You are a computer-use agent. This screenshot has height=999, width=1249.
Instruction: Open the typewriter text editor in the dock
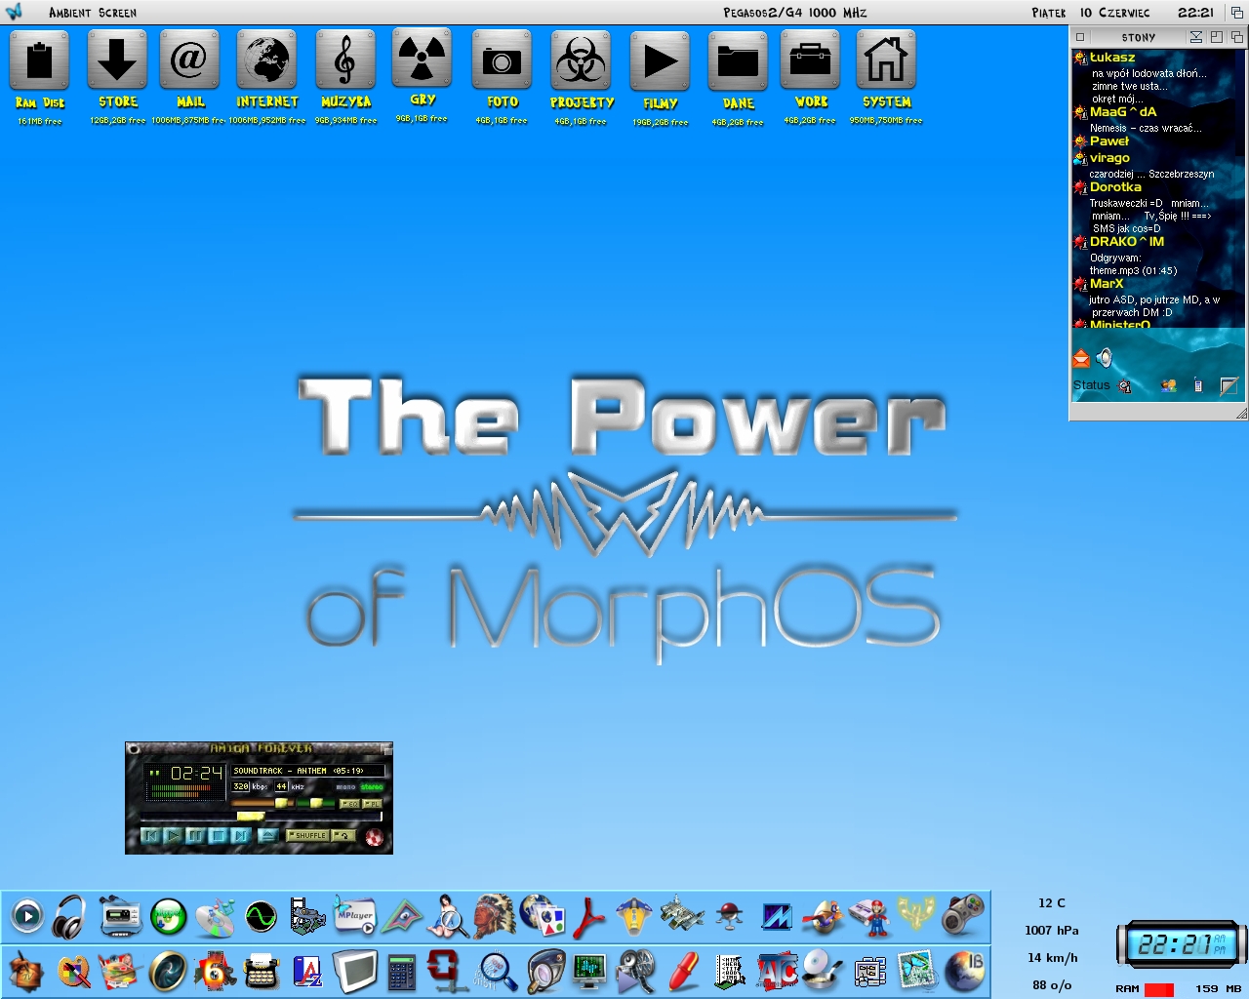pos(261,972)
